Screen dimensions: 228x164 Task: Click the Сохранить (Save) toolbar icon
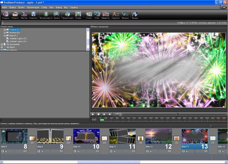point(33,15)
